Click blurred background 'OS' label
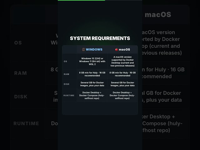This screenshot has height=150, width=200. 18,43
